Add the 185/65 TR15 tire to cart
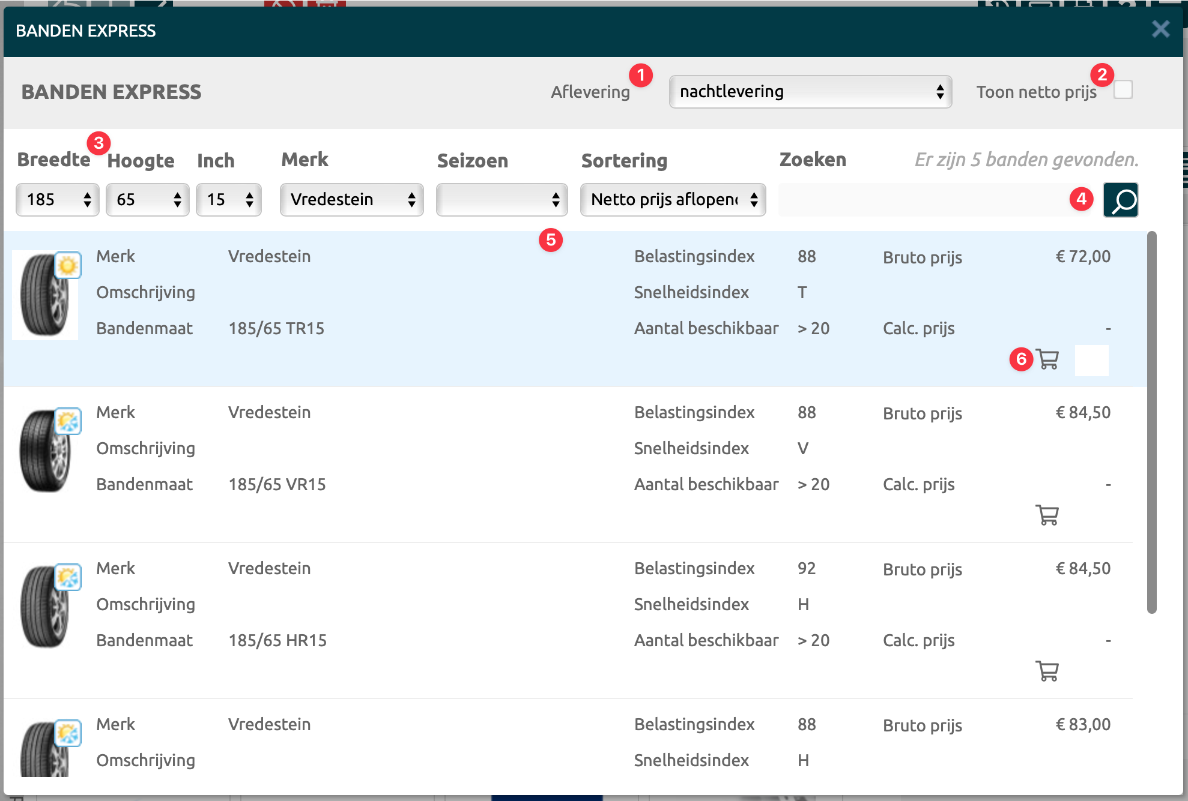Screen dimensions: 1188x801 [1047, 359]
